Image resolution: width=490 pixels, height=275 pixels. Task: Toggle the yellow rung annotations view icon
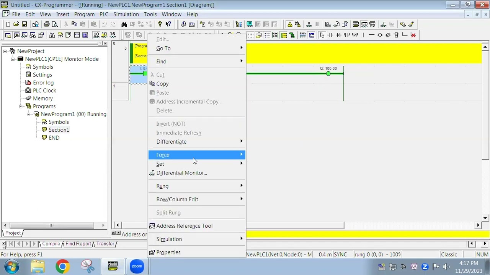[284, 35]
